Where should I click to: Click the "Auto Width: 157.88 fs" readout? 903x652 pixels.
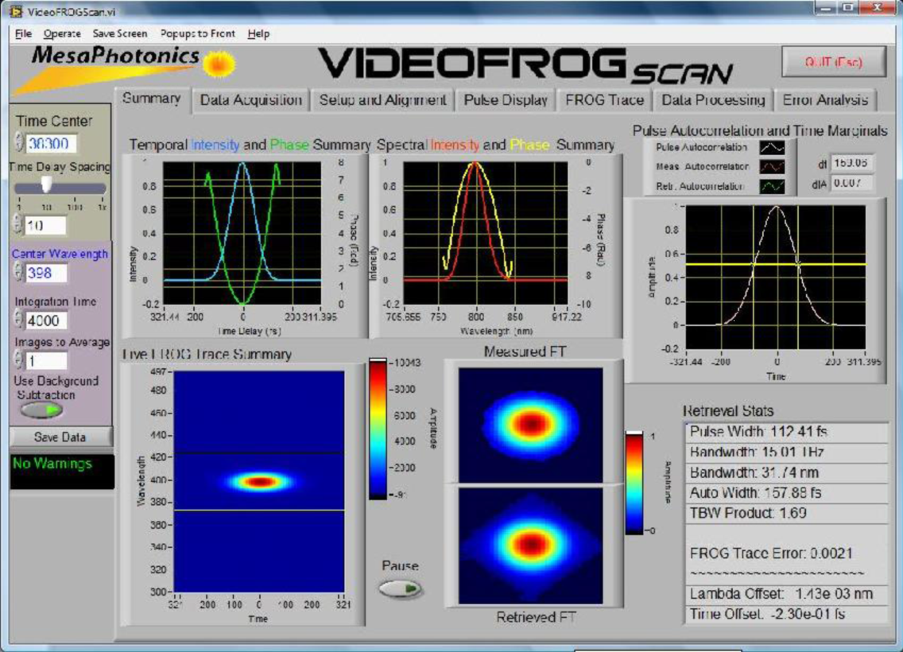(786, 493)
